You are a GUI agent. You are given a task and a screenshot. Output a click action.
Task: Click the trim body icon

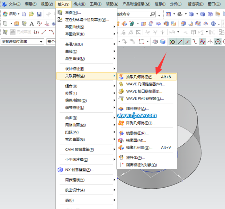pyautogui.click(x=158, y=23)
